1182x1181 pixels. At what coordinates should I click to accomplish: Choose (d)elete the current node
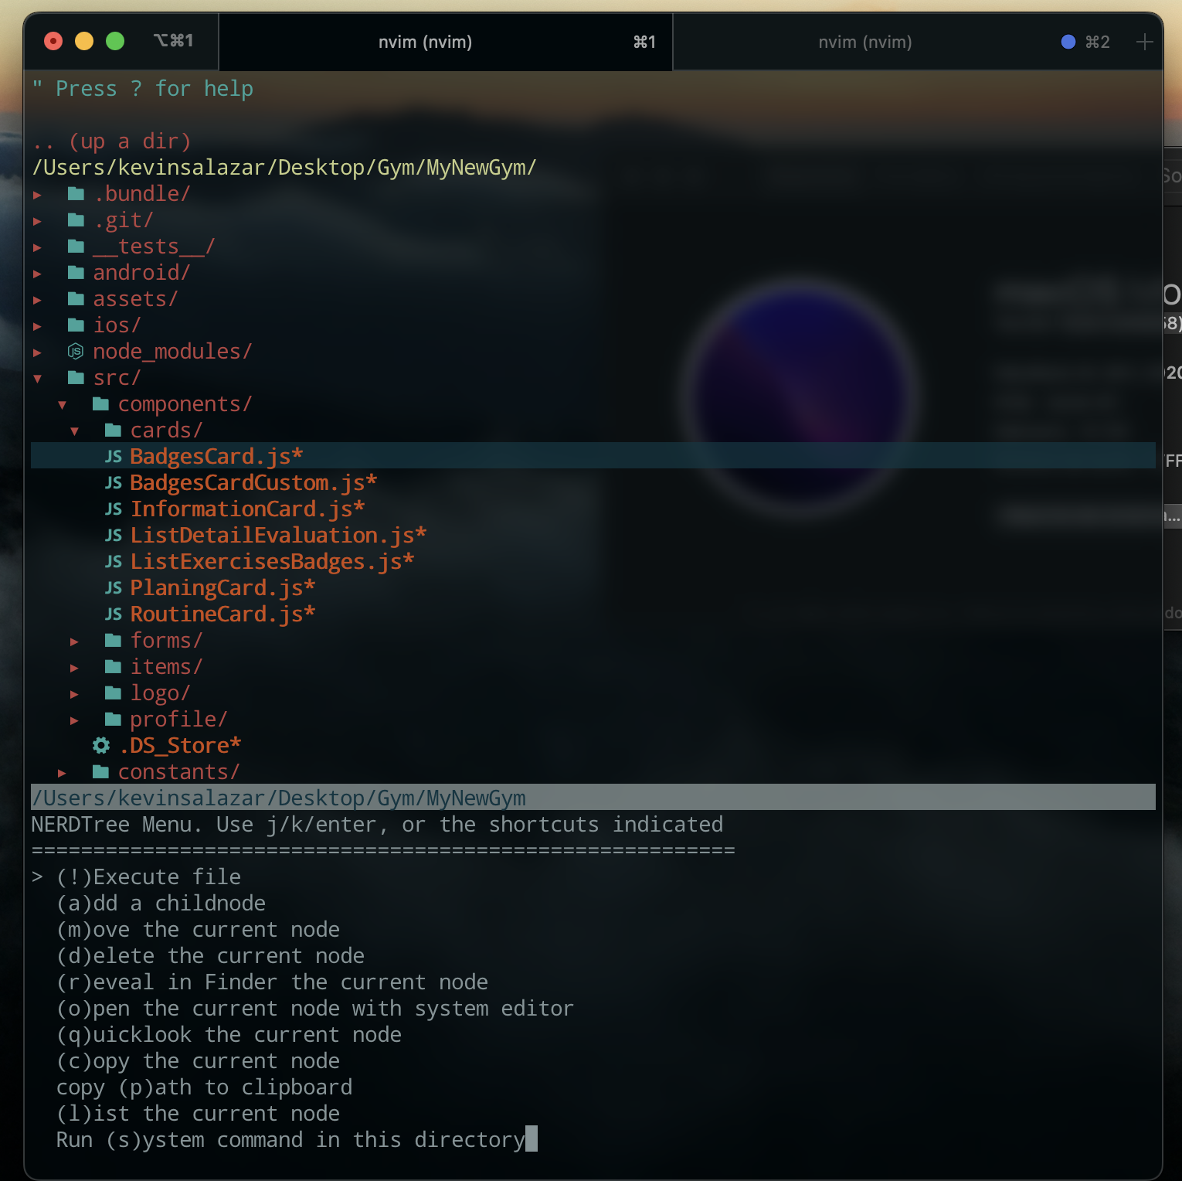(x=210, y=956)
